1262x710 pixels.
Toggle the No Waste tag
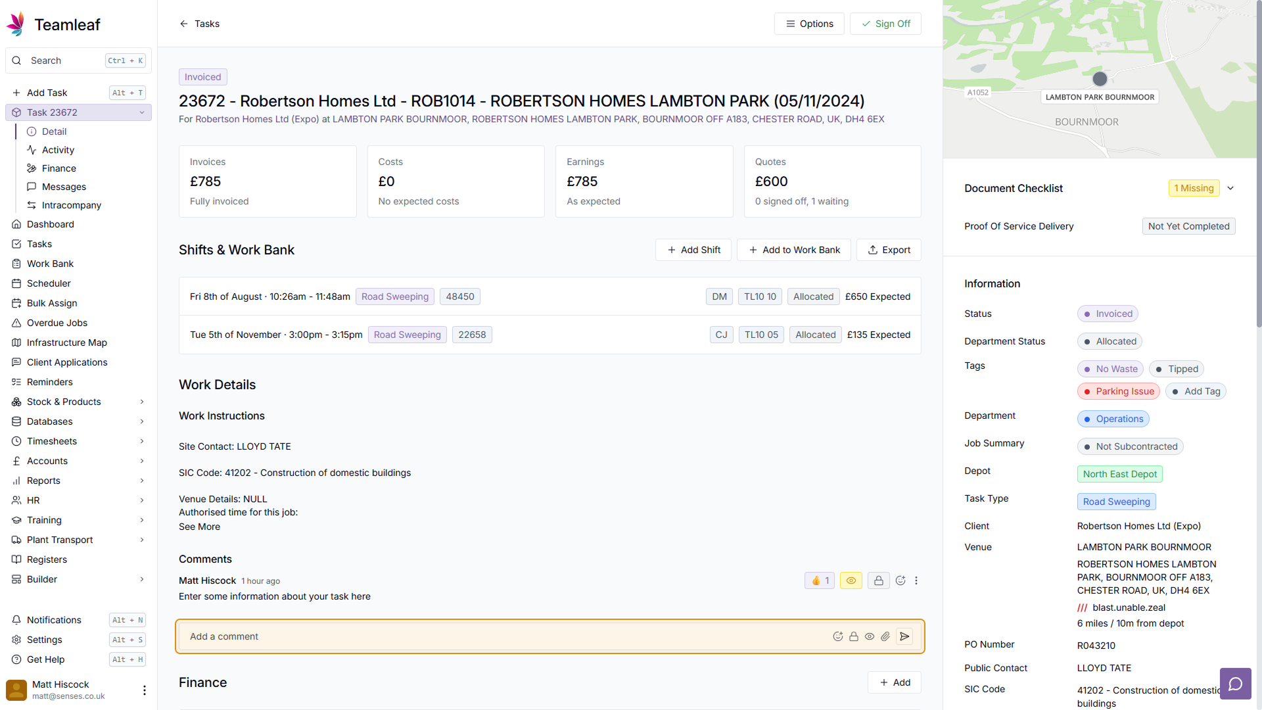1110,369
